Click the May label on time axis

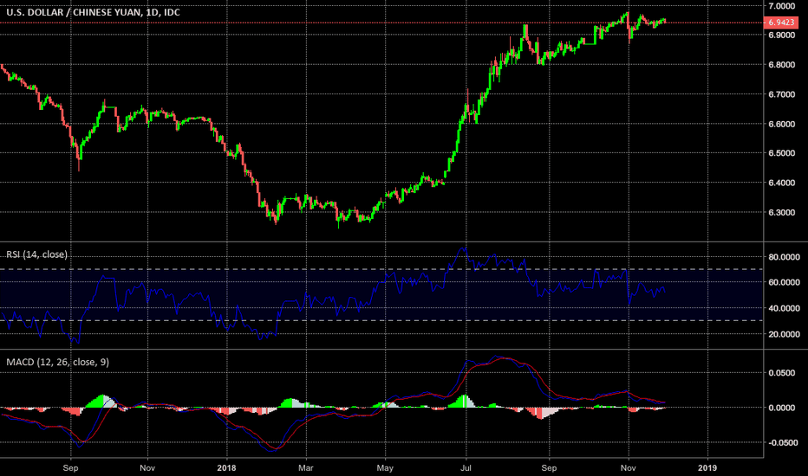click(385, 467)
